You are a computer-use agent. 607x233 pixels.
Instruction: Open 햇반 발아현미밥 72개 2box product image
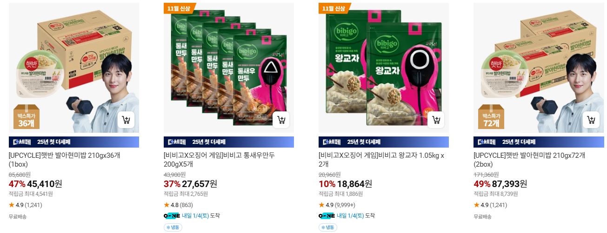tap(539, 68)
